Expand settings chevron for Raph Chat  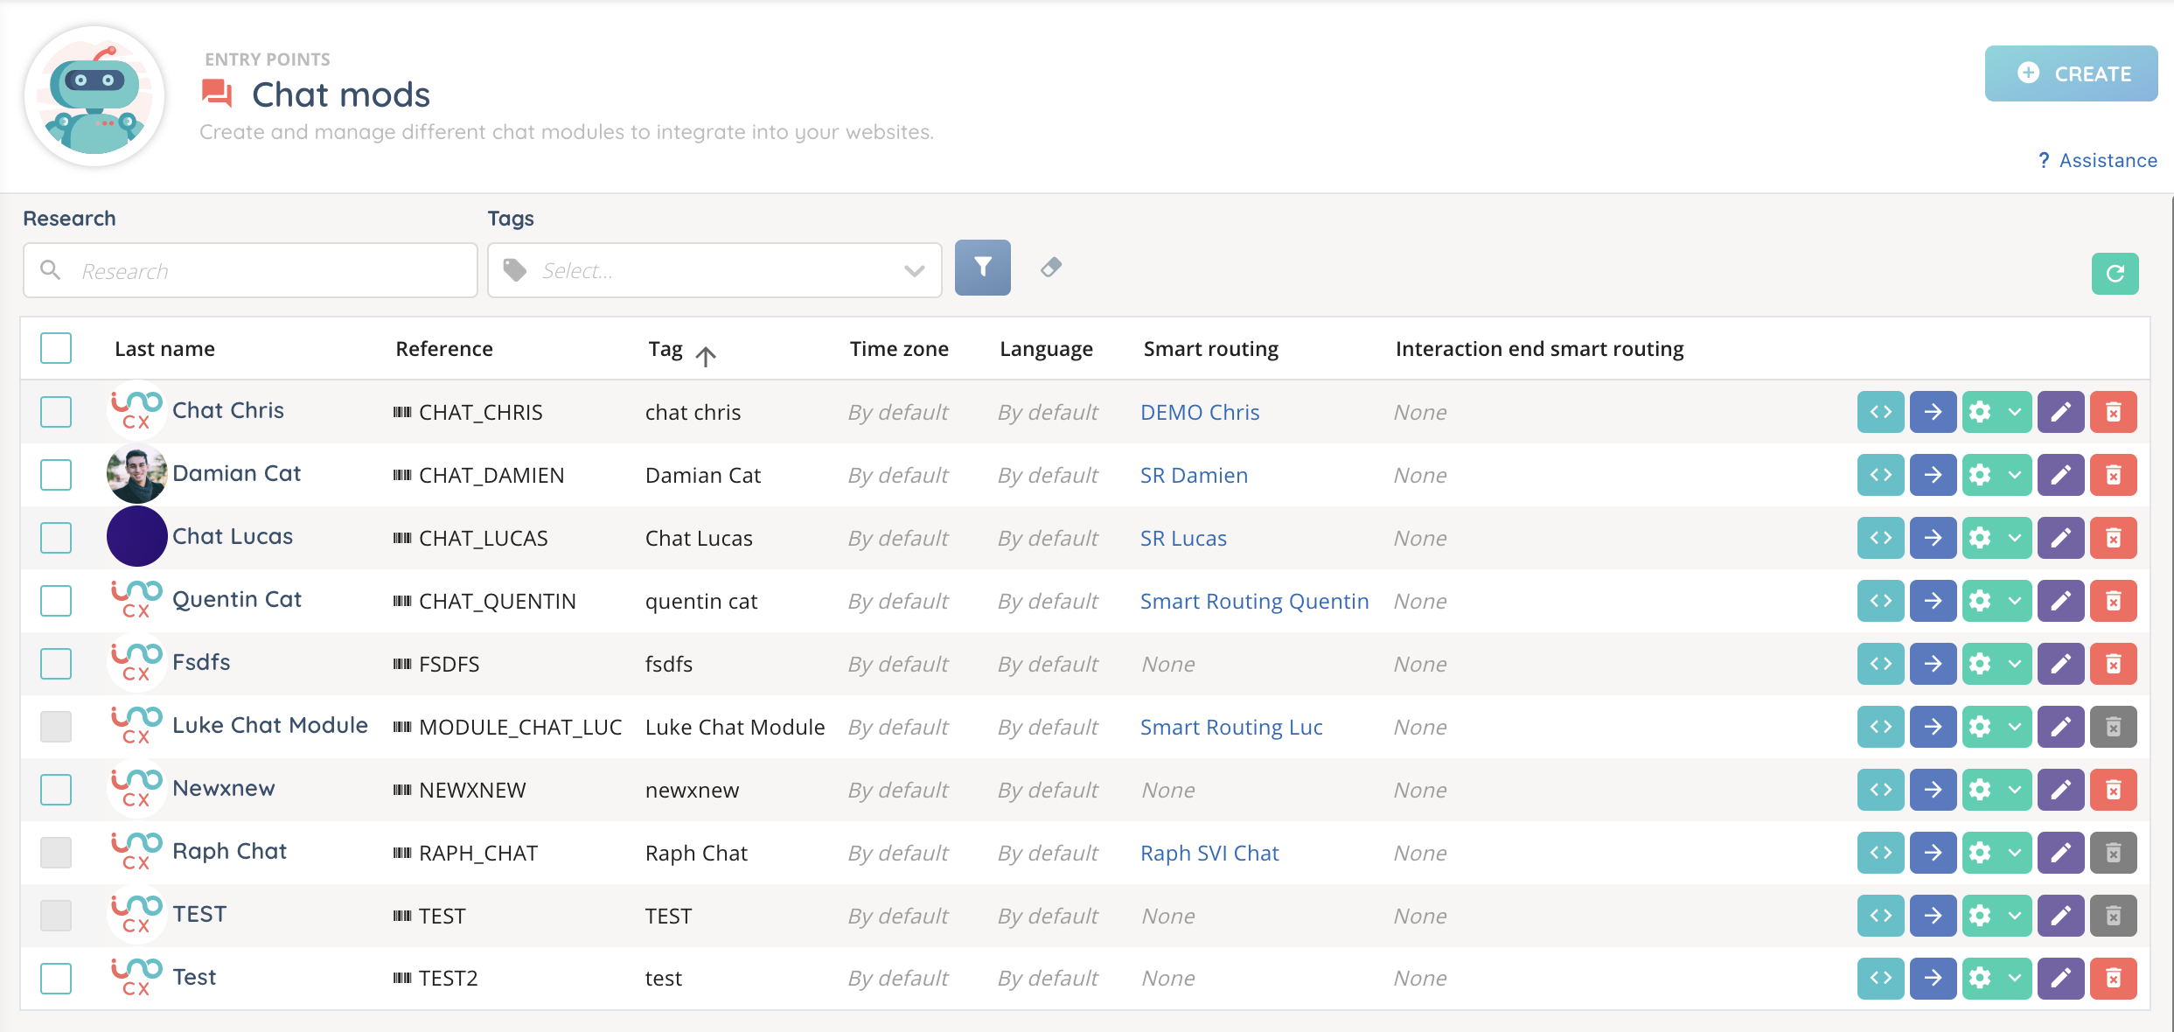[x=2015, y=853]
